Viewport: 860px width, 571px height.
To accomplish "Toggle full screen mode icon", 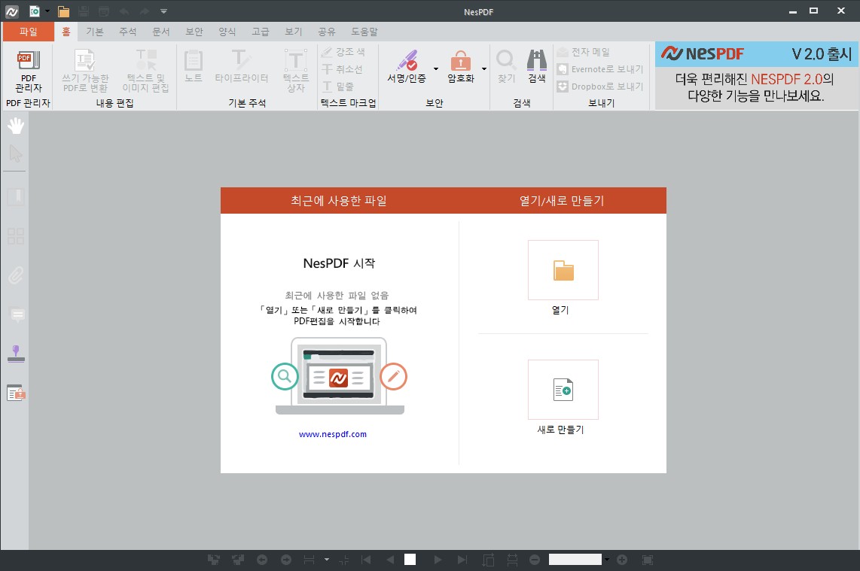I will (x=648, y=560).
